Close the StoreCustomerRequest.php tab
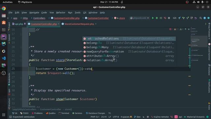This screenshot has height=119, width=211. (x=96, y=24)
